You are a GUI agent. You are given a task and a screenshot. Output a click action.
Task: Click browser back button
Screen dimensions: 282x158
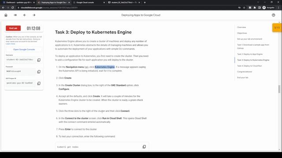pos(3,7)
